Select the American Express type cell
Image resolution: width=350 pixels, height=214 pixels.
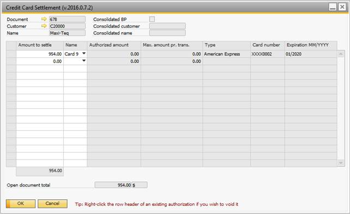tap(227, 54)
